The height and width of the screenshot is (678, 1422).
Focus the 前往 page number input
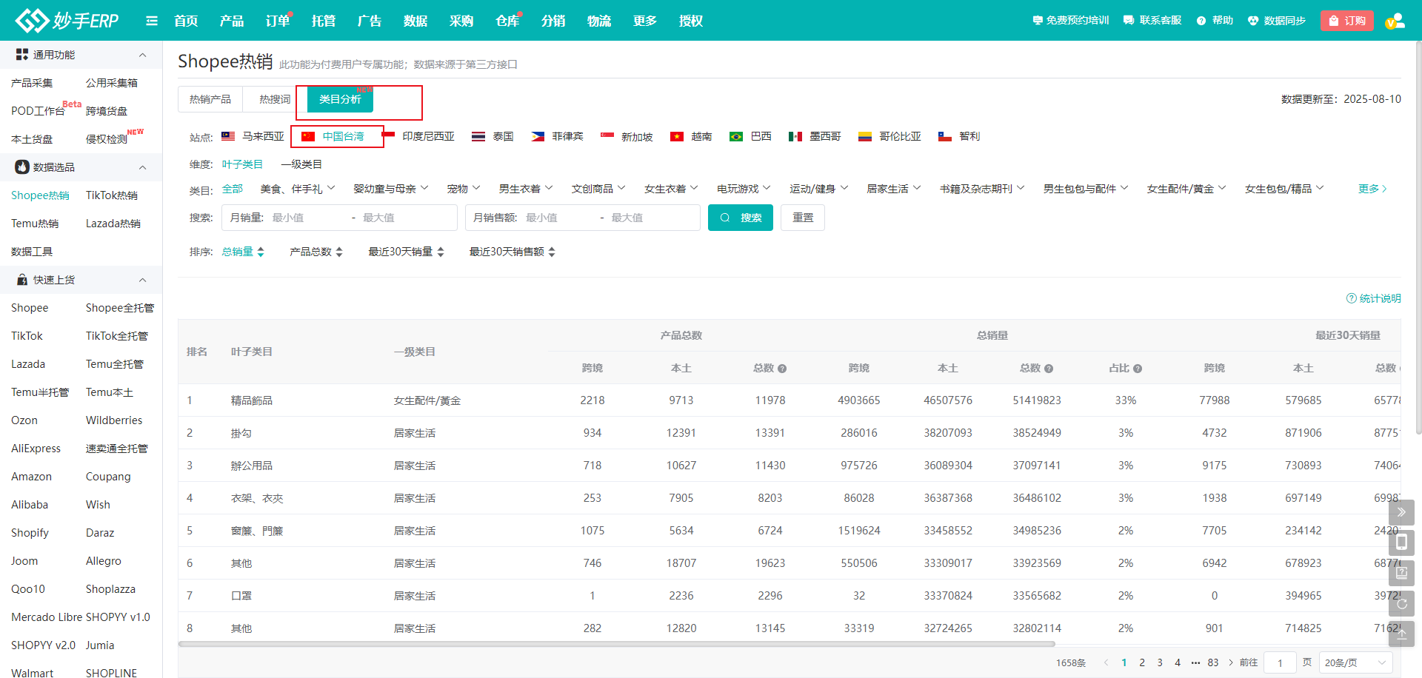(1280, 662)
